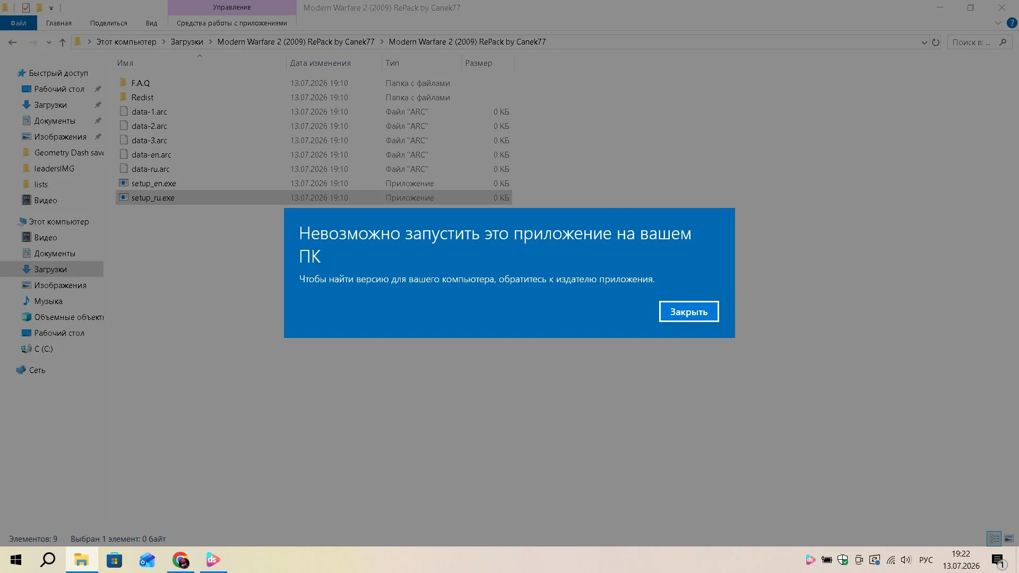Screen dimensions: 1019x573
Task: Open Windows search from the taskbar
Action: [48, 560]
